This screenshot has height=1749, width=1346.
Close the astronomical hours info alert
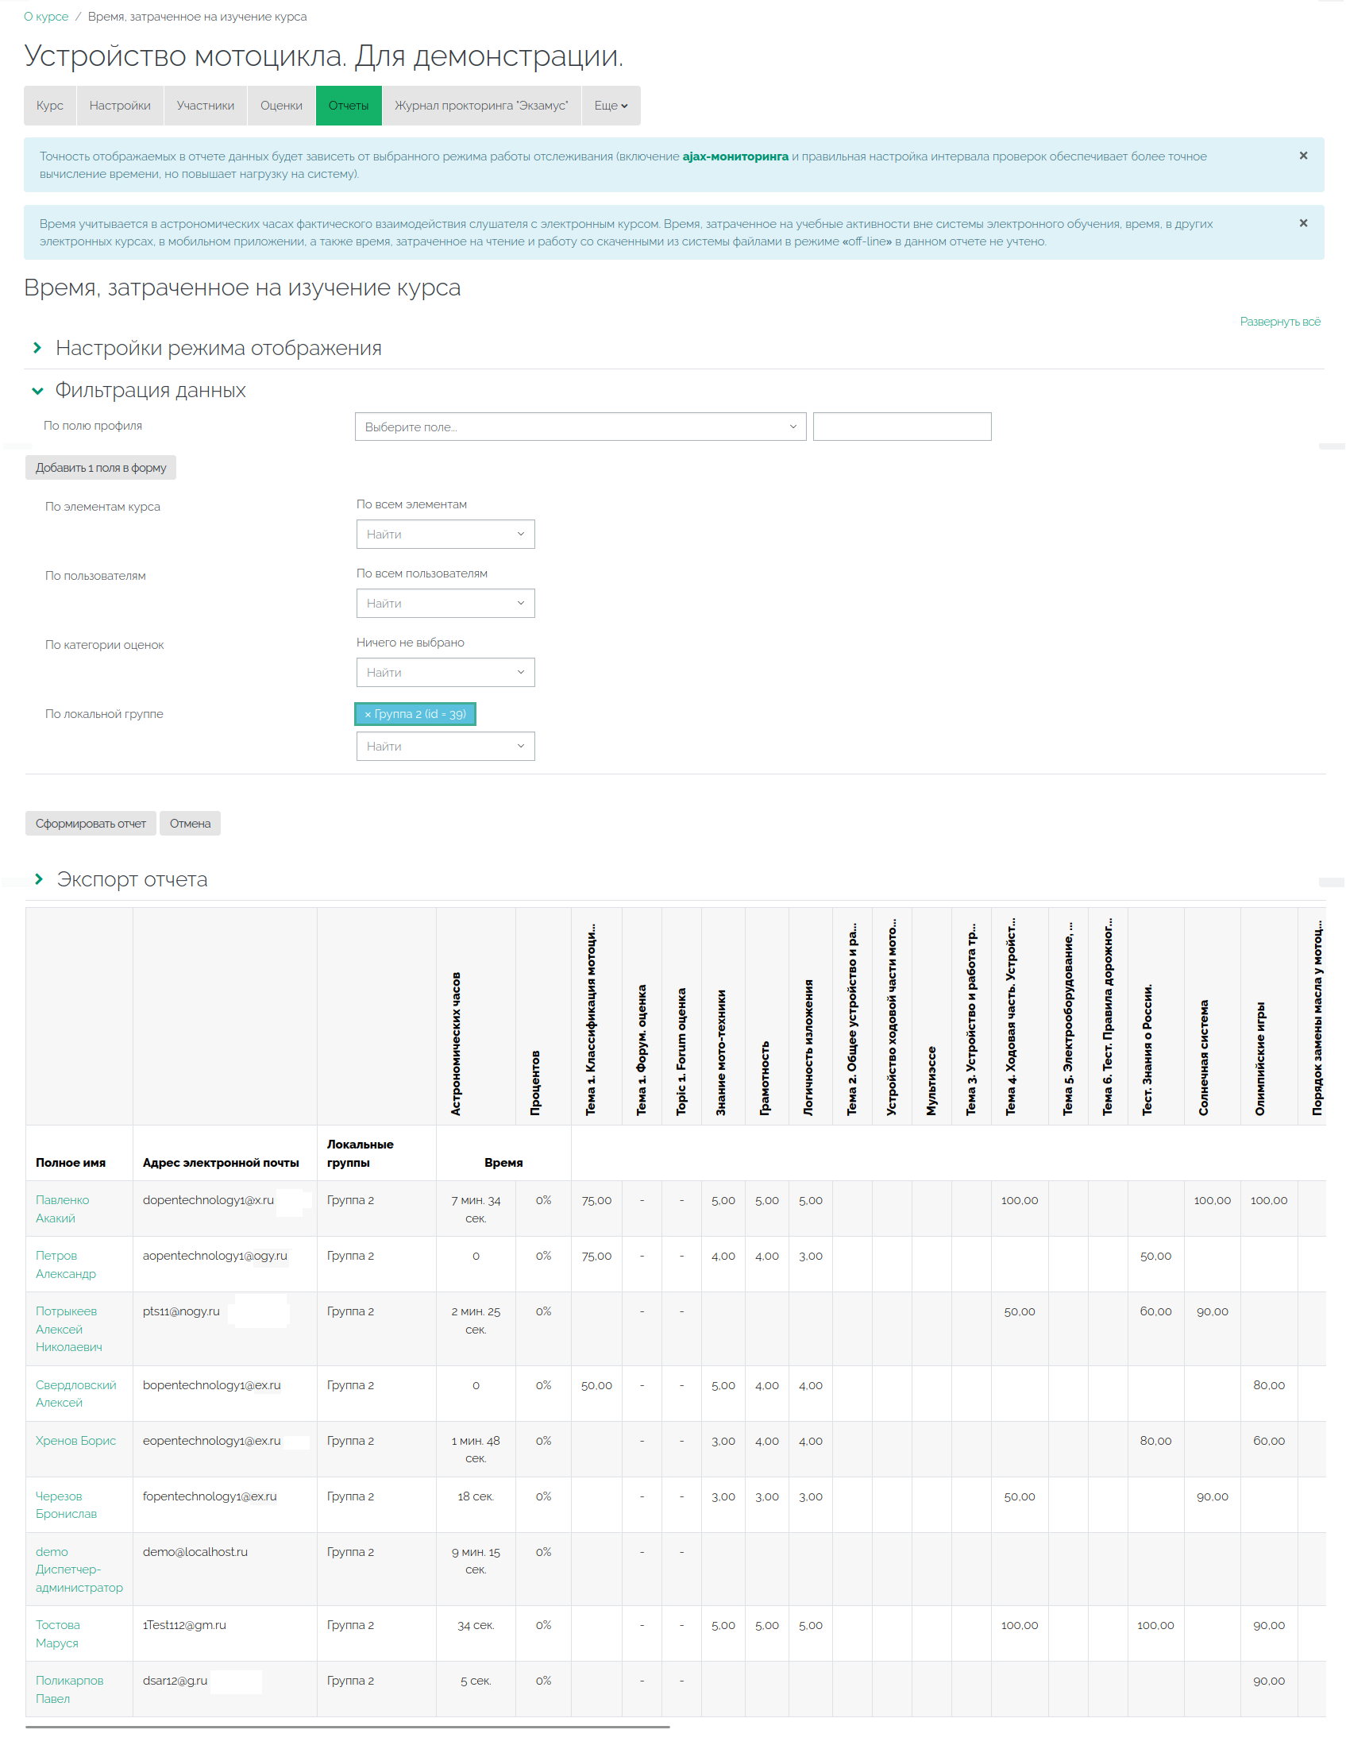coord(1303,222)
